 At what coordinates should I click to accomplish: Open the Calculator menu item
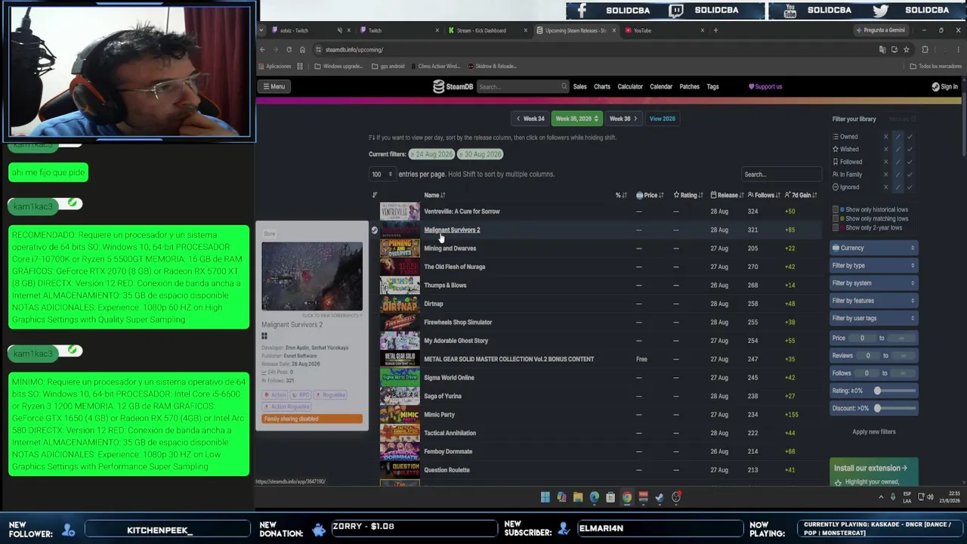[x=630, y=87]
